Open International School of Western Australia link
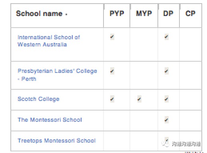Screen dimensions: 207x153 point(49,41)
